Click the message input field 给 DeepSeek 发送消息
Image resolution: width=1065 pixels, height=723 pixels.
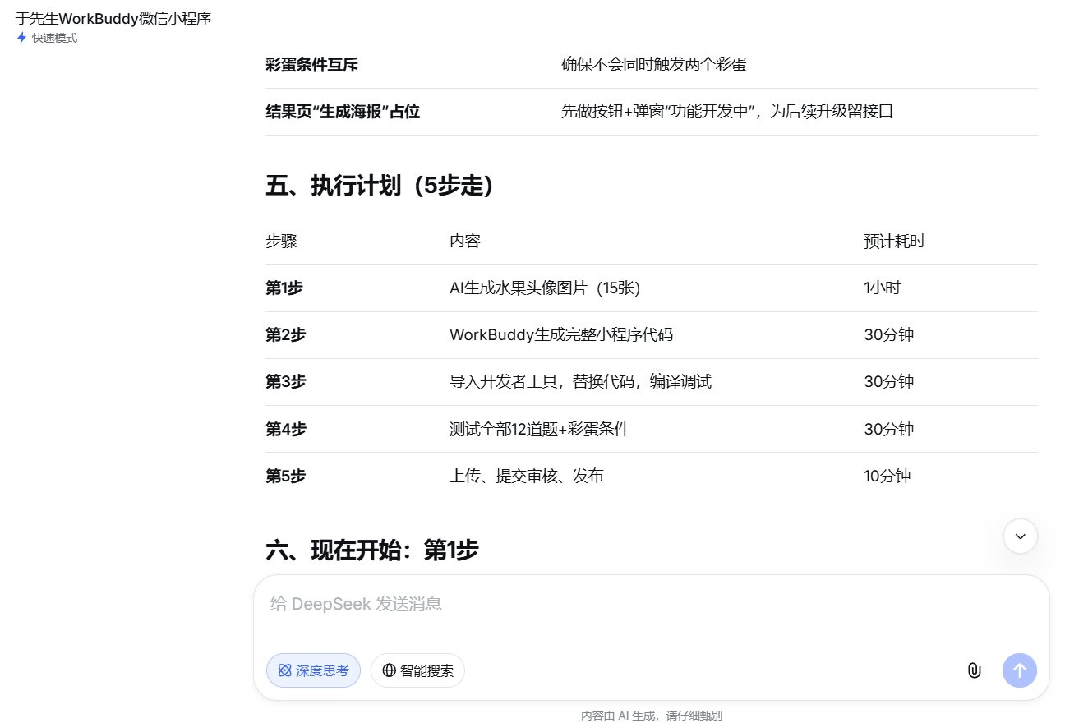pos(651,604)
